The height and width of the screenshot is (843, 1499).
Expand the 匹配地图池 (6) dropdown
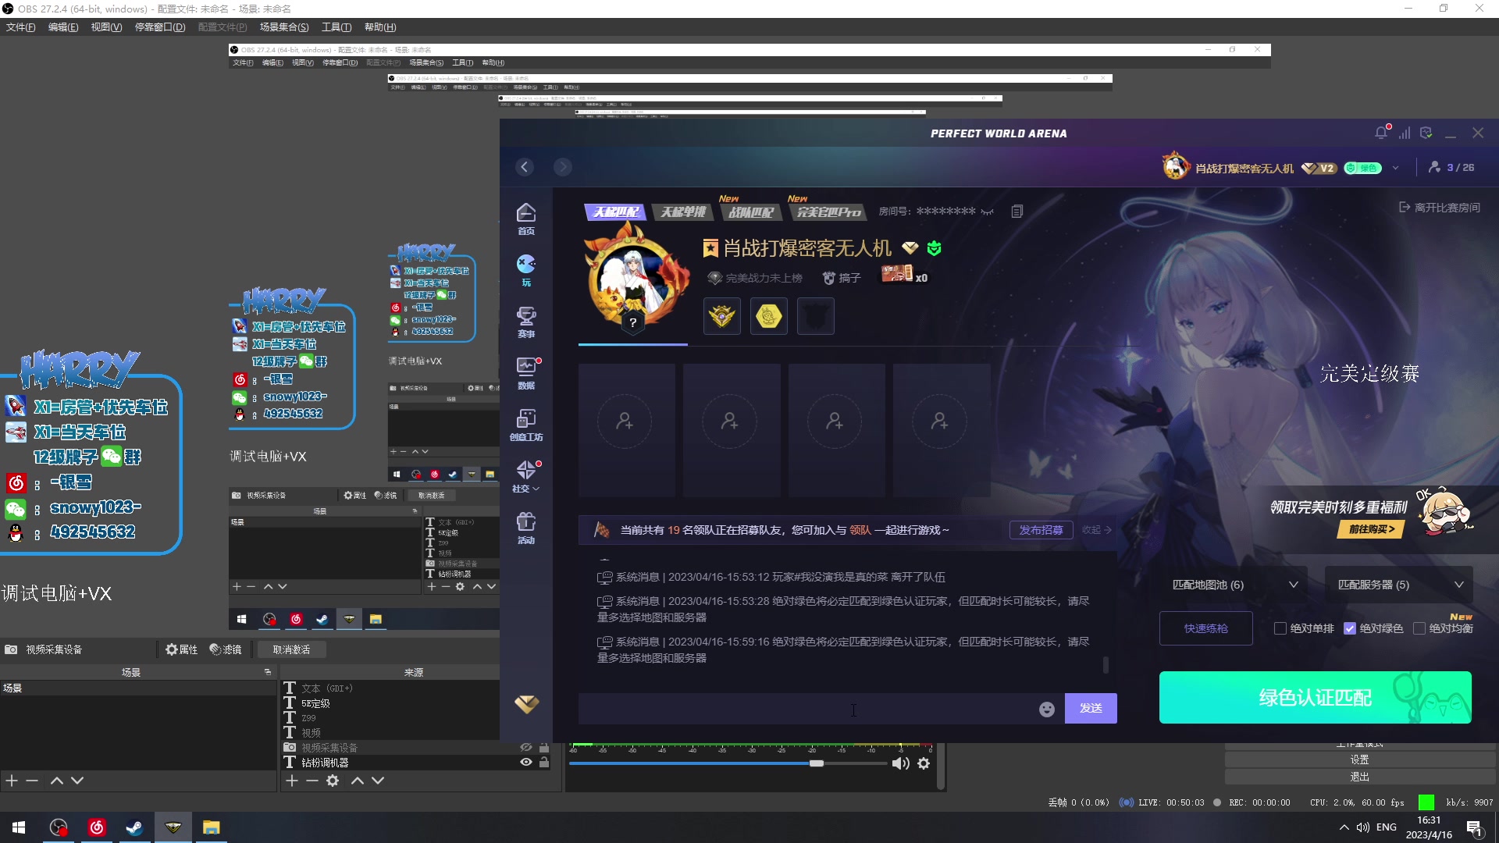click(1234, 585)
